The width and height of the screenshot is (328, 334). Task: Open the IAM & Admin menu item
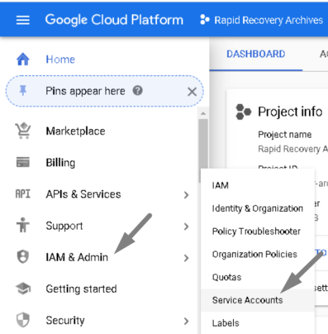tap(77, 258)
